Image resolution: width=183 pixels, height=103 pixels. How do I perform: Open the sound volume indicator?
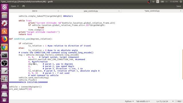[167, 2]
